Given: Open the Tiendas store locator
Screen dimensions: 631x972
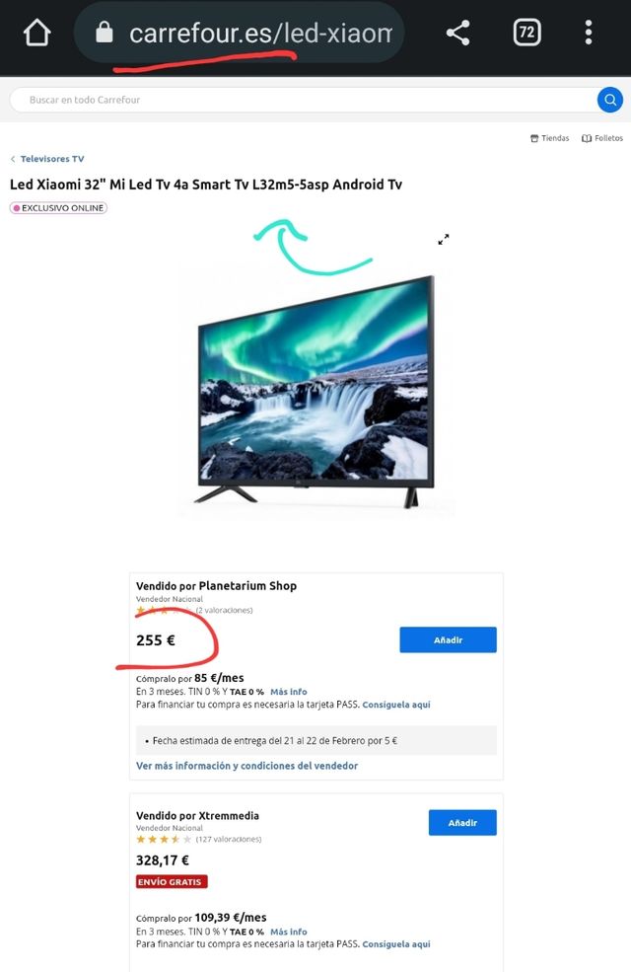Looking at the screenshot, I should (550, 138).
